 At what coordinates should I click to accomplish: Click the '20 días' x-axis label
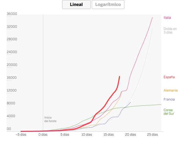pyautogui.click(x=131, y=135)
